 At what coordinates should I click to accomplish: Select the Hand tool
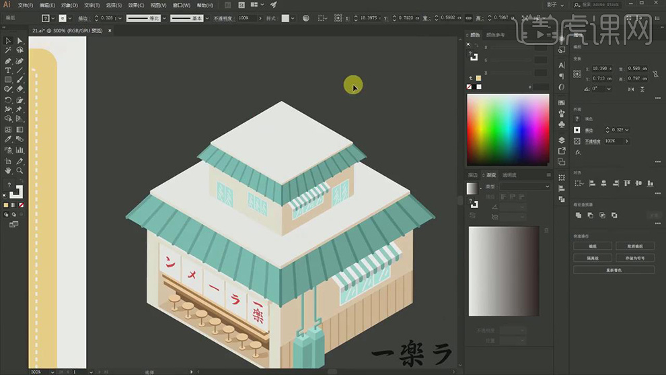(x=8, y=171)
